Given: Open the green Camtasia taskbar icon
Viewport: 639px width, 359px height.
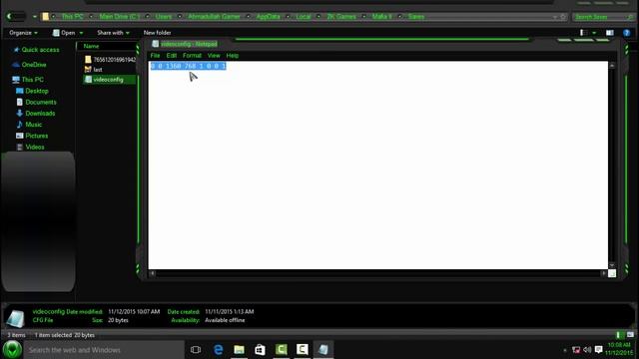Looking at the screenshot, I should pyautogui.click(x=282, y=350).
